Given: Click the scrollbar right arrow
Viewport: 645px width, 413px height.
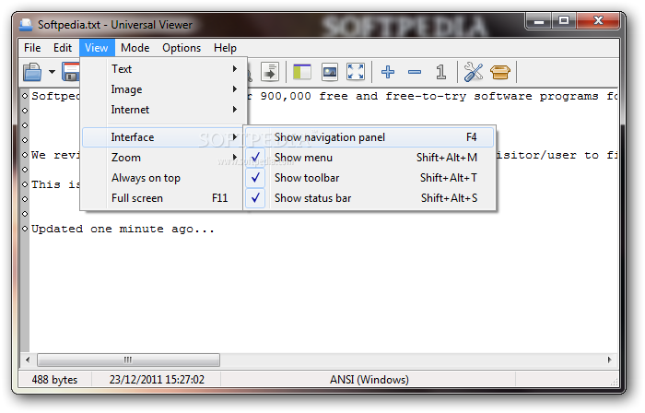Looking at the screenshot, I should [x=609, y=360].
